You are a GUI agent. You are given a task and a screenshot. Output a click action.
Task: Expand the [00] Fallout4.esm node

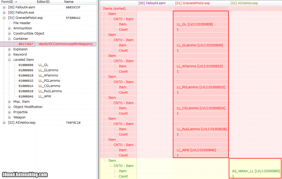tap(4, 7)
